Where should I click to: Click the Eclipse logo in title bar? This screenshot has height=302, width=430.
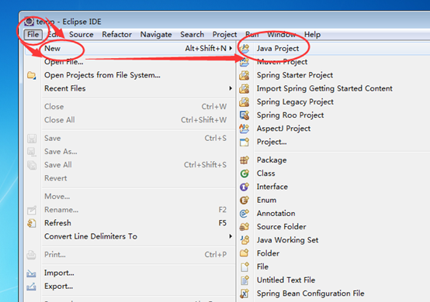tap(29, 22)
